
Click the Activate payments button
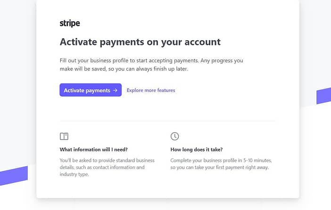91,90
